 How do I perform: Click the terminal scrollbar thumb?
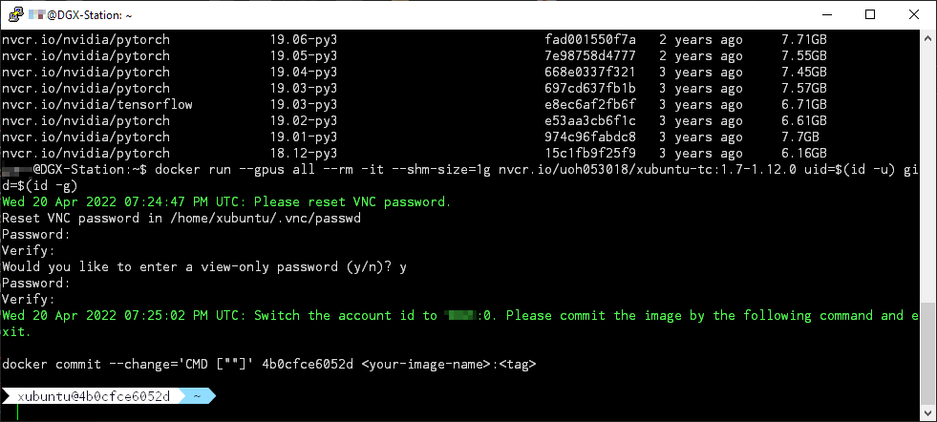pyautogui.click(x=928, y=380)
